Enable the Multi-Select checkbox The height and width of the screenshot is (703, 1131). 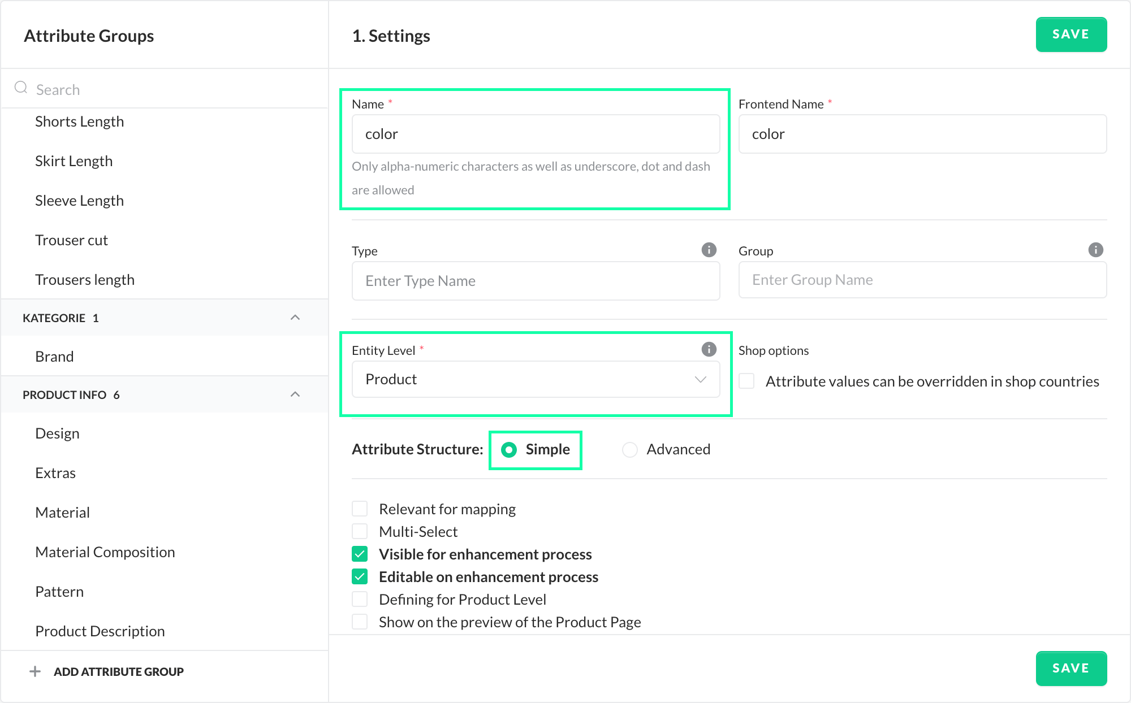(360, 531)
